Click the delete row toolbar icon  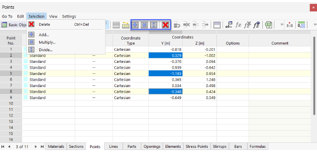coord(186,25)
